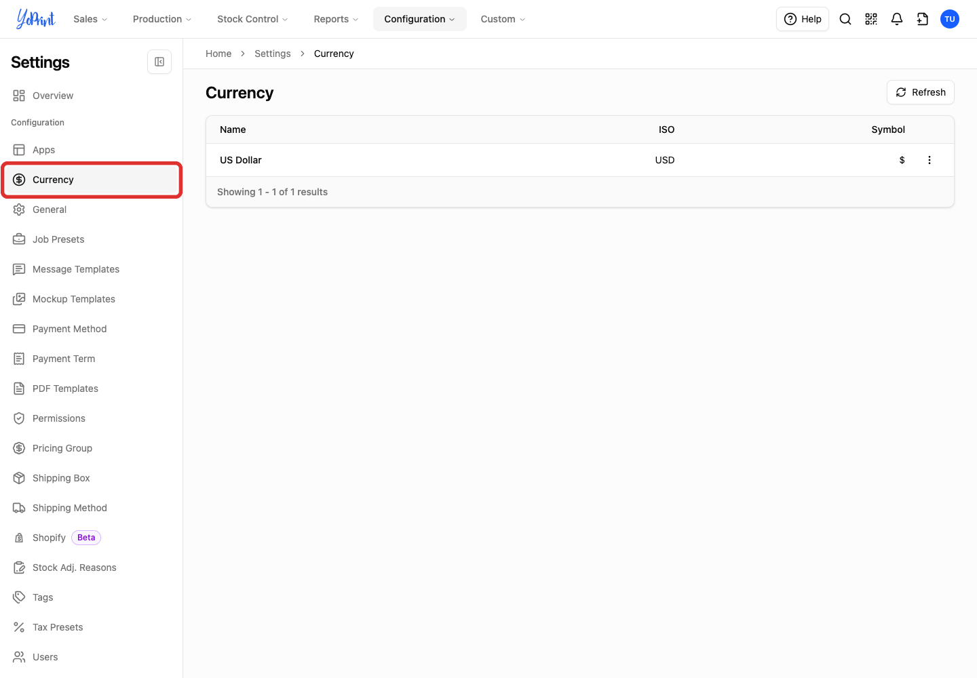
Task: Go to Home breadcrumb link
Action: (x=218, y=54)
